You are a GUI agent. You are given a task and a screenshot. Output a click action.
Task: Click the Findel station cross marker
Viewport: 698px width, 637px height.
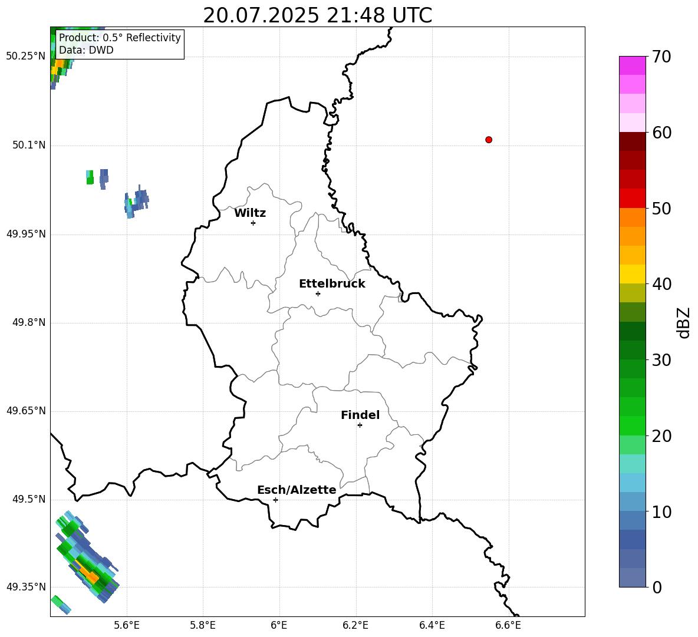point(360,425)
